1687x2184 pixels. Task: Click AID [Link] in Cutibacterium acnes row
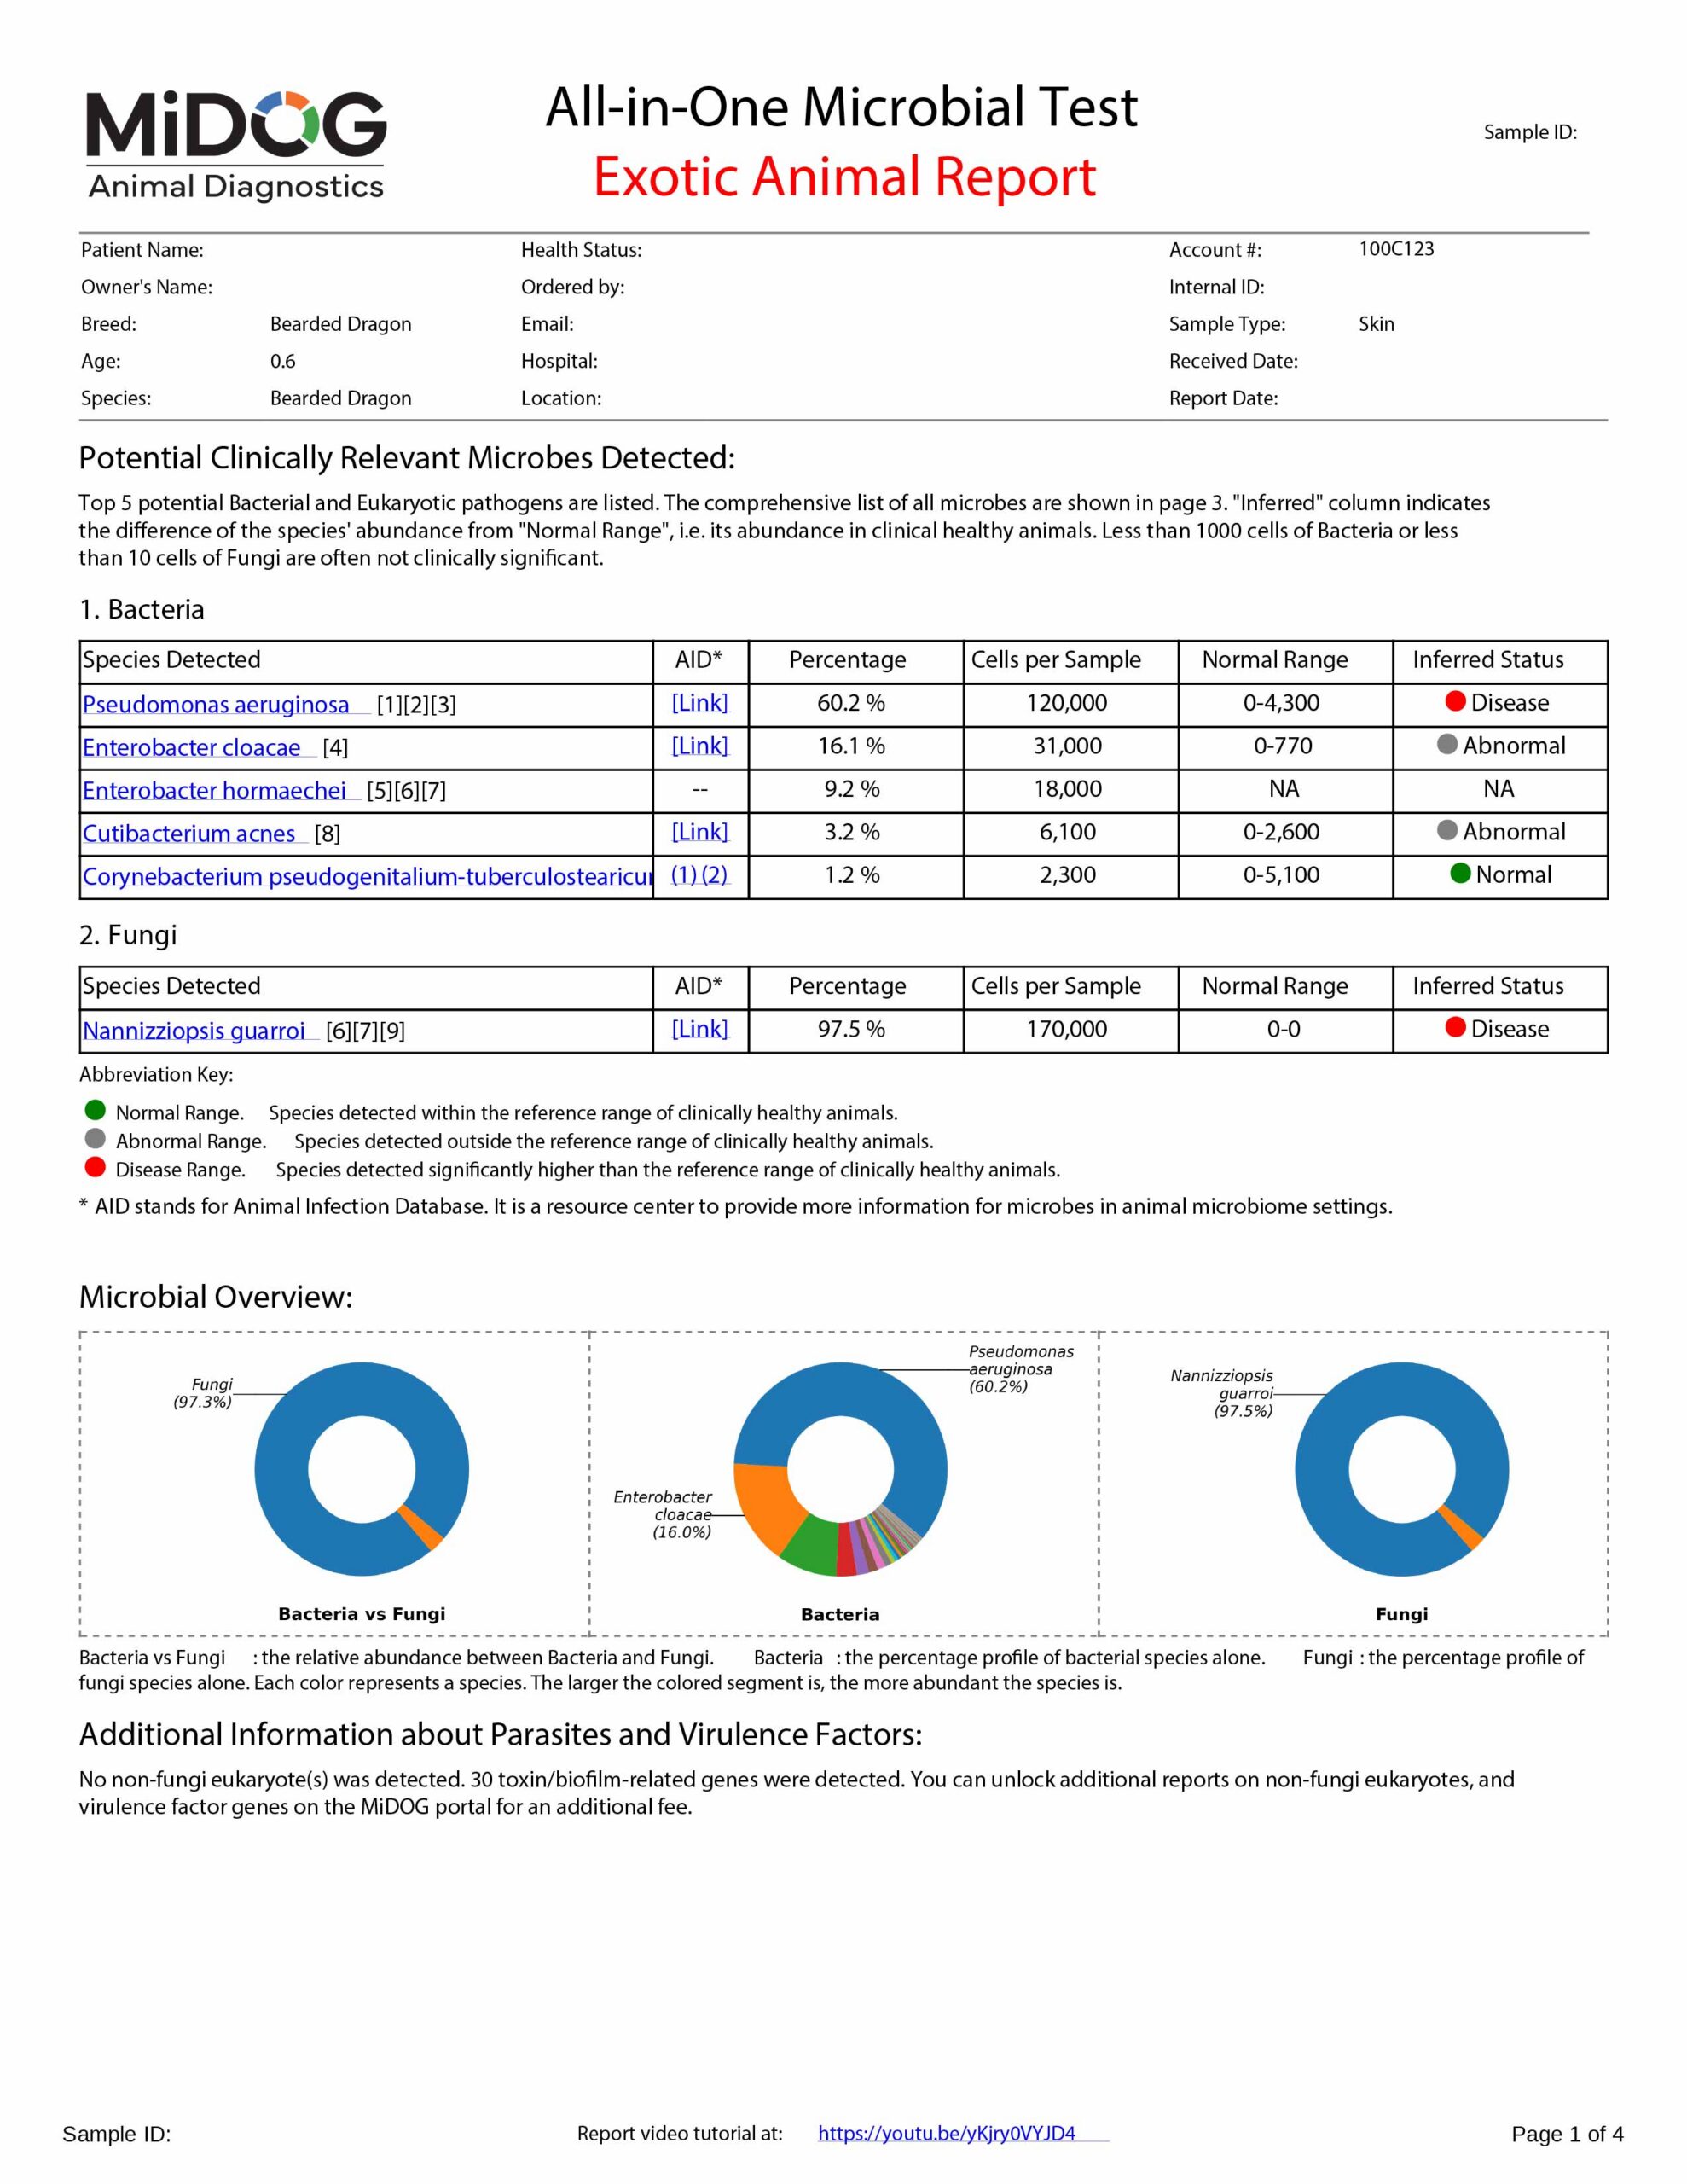[x=700, y=832]
